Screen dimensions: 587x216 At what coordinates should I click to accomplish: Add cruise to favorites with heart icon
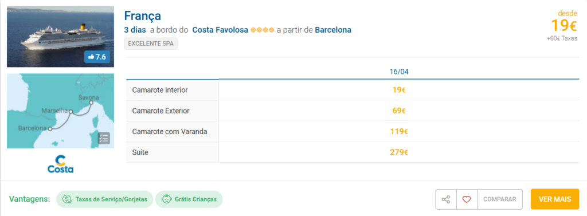point(467,199)
